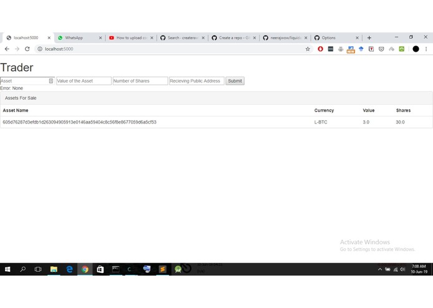Click the Trader page heading

pyautogui.click(x=17, y=67)
